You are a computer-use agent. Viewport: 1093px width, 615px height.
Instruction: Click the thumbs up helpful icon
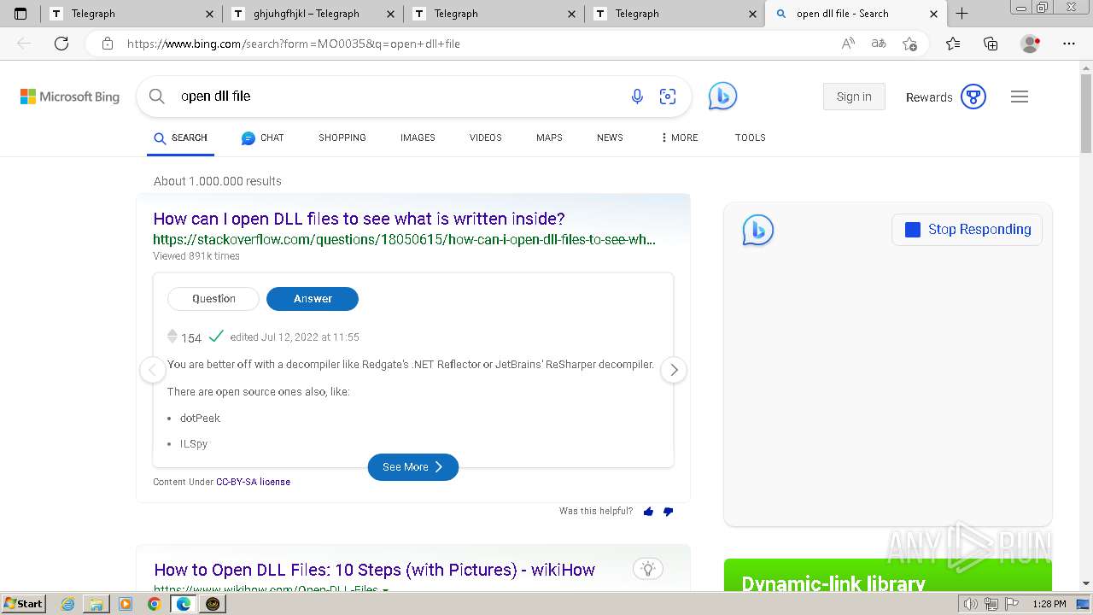[648, 512]
